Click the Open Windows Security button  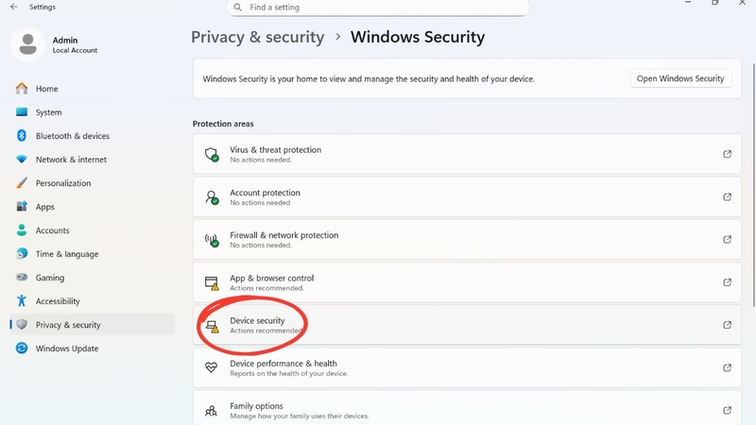click(680, 78)
